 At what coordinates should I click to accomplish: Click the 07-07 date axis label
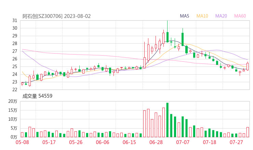coord(183,142)
